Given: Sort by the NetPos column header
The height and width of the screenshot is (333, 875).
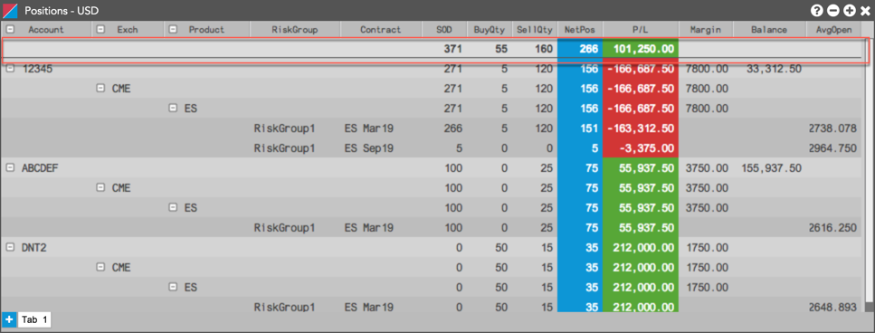Looking at the screenshot, I should [580, 30].
